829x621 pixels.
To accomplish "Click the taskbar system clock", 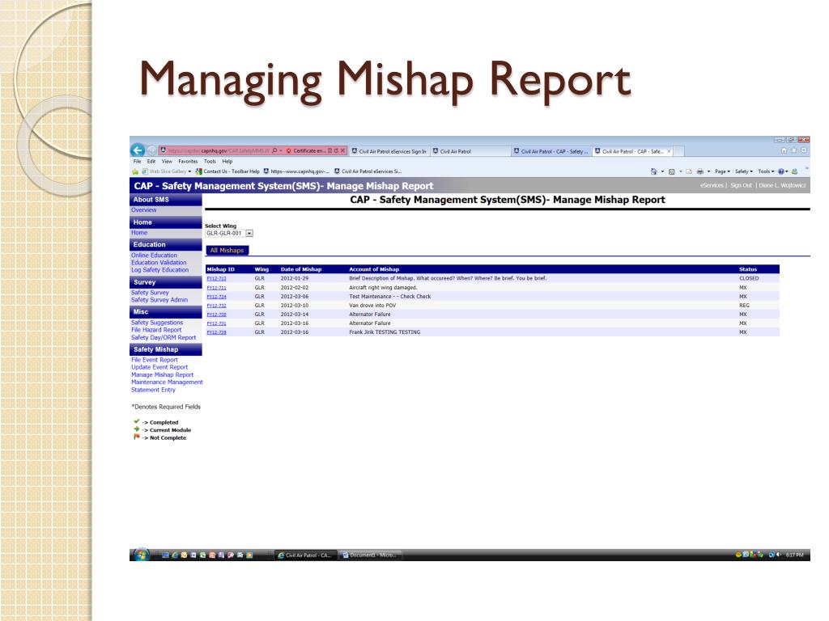I will point(795,555).
